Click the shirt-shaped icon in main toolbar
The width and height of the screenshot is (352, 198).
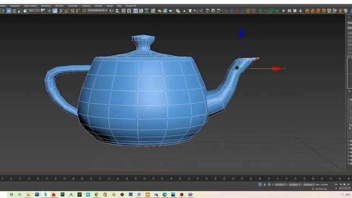pos(190,11)
